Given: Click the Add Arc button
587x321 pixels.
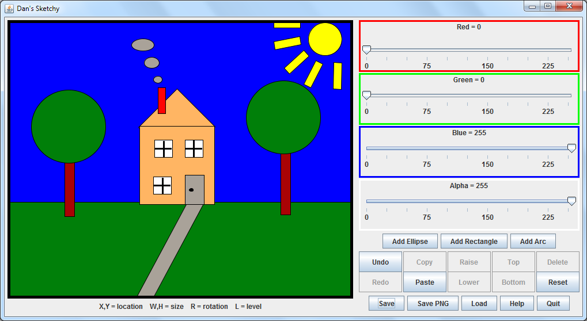Looking at the screenshot, I should pyautogui.click(x=533, y=242).
